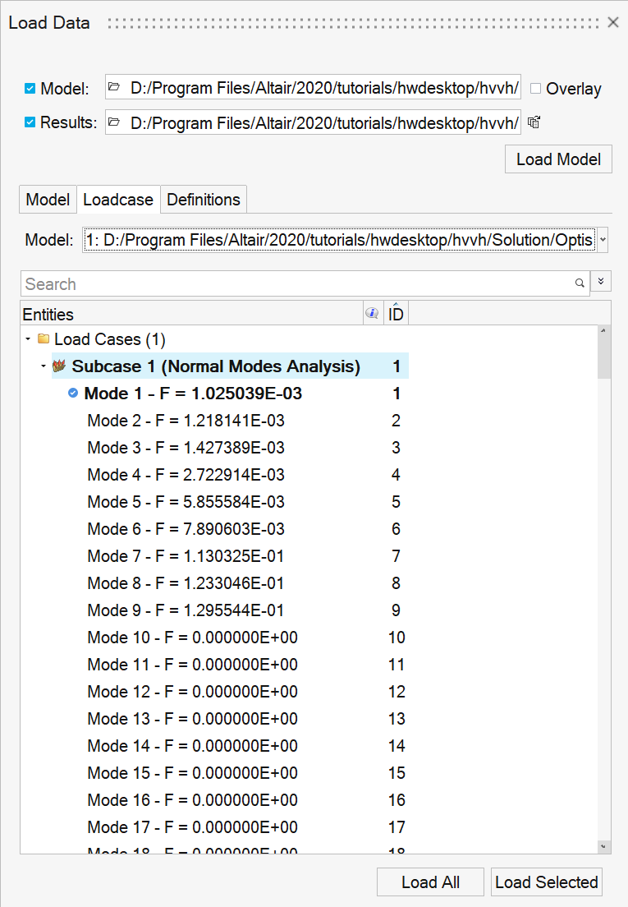Expand the search options chevron button
Image resolution: width=628 pixels, height=907 pixels.
point(601,282)
